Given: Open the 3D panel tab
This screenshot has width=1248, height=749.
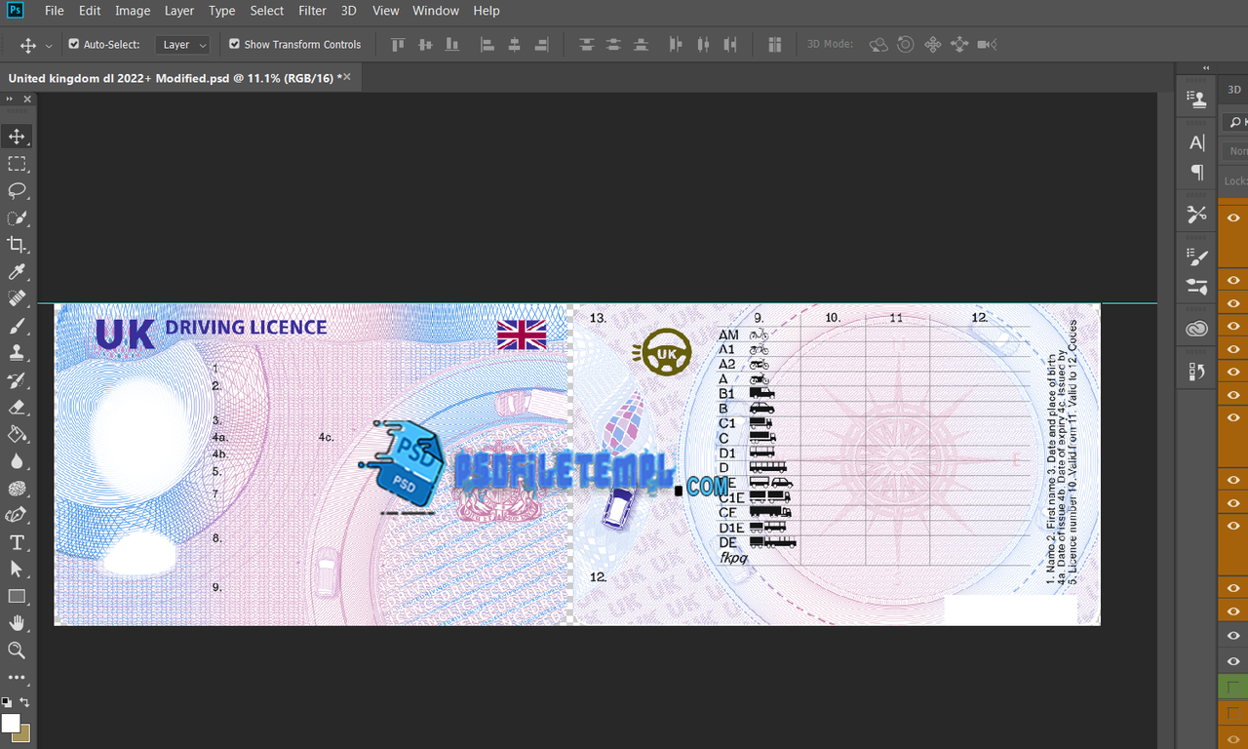Looking at the screenshot, I should [1233, 90].
